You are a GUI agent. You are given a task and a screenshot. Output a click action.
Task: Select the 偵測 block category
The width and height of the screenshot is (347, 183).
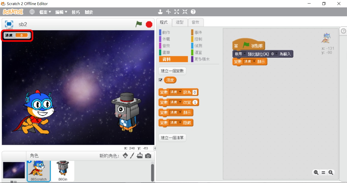205,46
